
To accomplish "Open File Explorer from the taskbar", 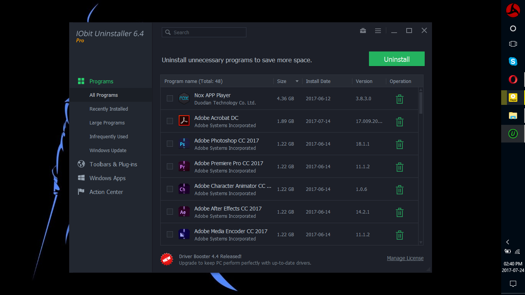I will point(513,116).
